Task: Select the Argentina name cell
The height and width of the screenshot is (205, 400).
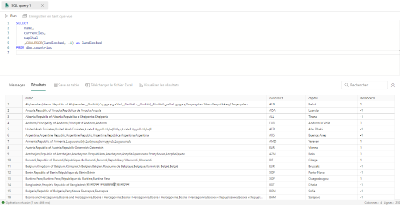Action: tap(145, 135)
